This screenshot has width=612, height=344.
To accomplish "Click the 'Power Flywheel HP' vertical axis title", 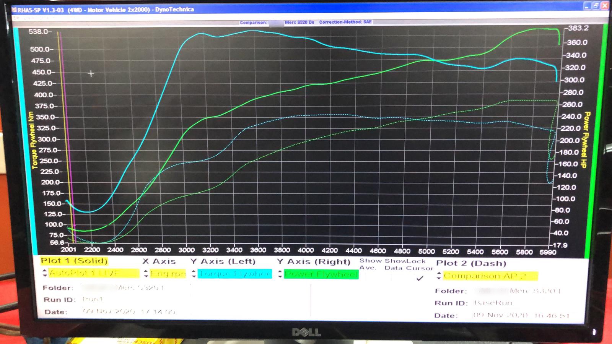I will [585, 140].
